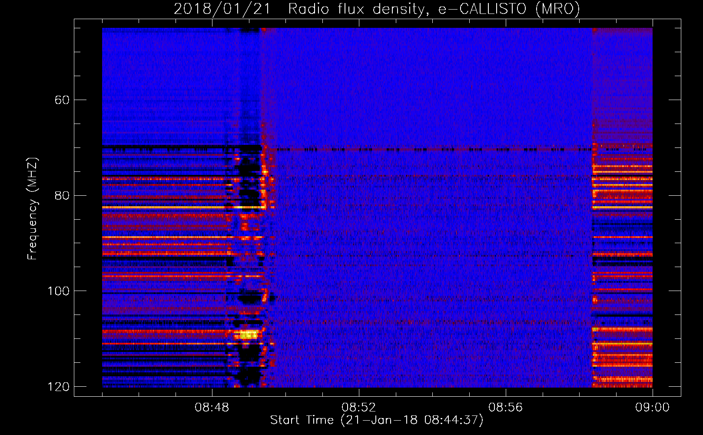Click the 08:56 time tick label
Screen dimensions: 703x435
pos(505,408)
